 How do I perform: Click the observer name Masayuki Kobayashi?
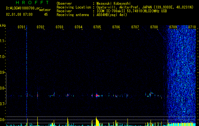pyautogui.click(x=114, y=3)
